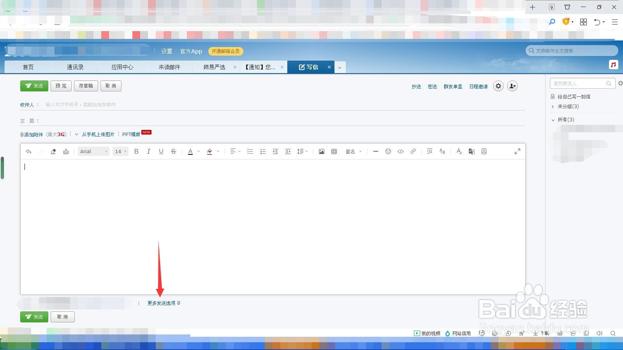
Task: Insert a table using the table icon
Action: click(334, 151)
